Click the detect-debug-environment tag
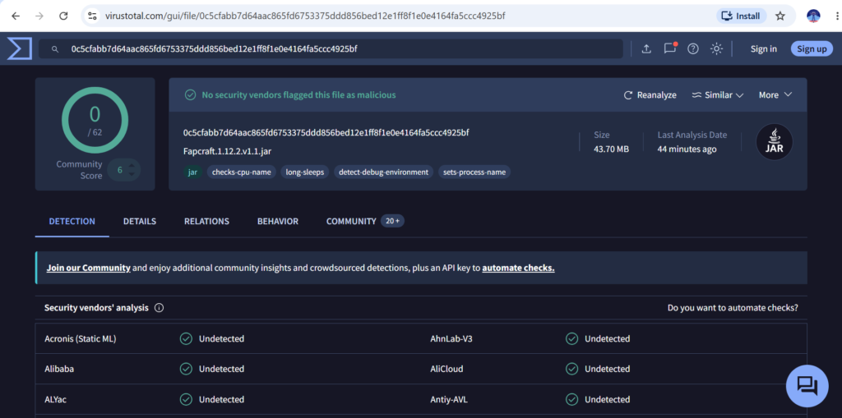 point(383,172)
